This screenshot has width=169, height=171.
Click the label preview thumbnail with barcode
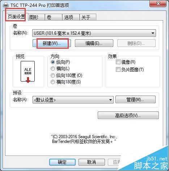click(28, 72)
